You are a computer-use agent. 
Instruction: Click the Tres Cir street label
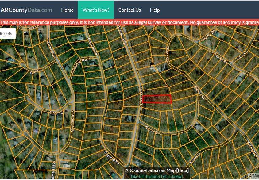tap(33, 28)
